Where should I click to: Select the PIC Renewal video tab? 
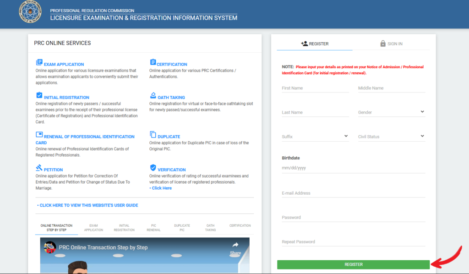[153, 228]
